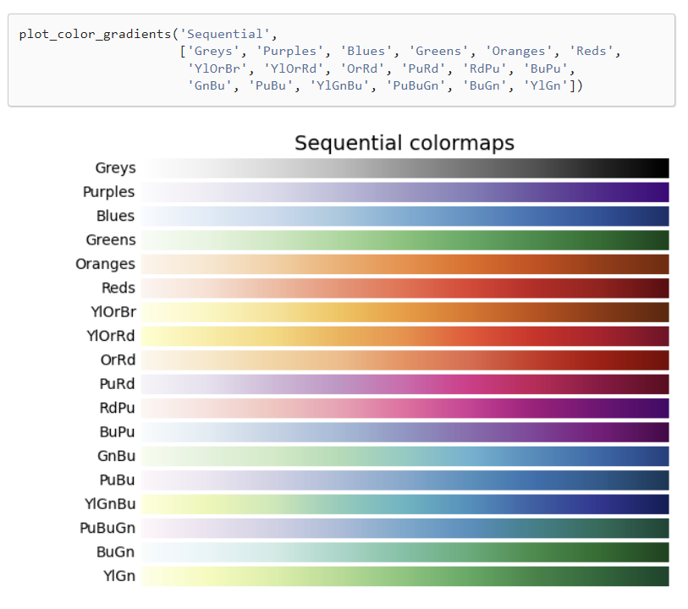The image size is (688, 609).
Task: Click the 'YlGn' label beside its gradient
Action: (119, 577)
